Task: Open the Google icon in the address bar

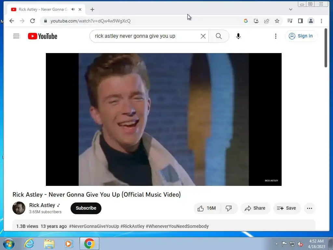Action: [x=246, y=21]
